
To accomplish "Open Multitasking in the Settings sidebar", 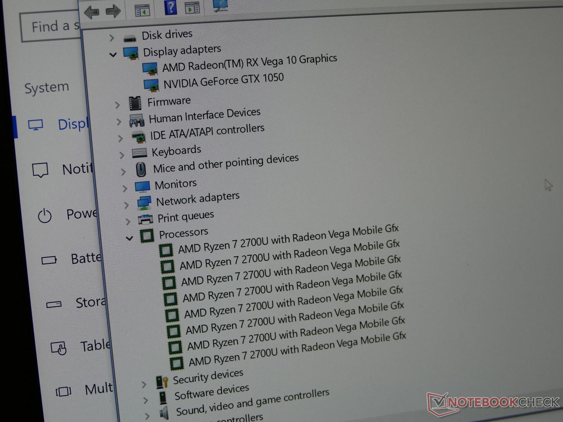I will point(84,390).
